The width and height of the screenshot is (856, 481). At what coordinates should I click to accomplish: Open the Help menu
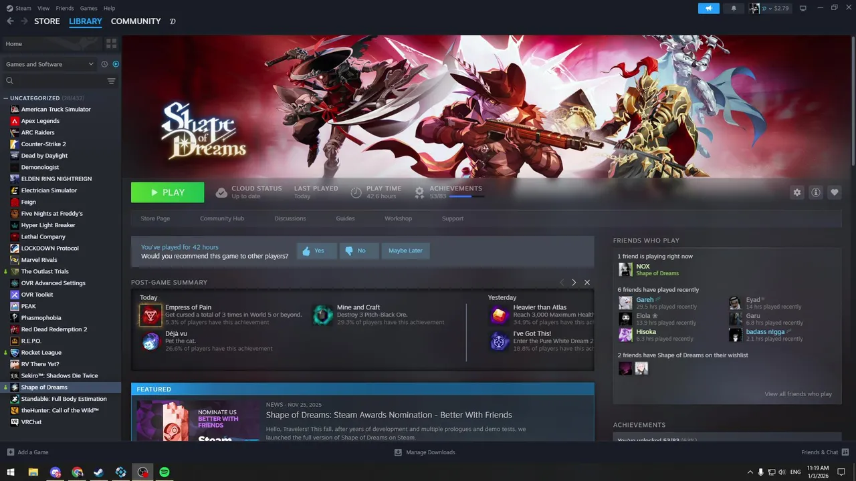pyautogui.click(x=109, y=8)
